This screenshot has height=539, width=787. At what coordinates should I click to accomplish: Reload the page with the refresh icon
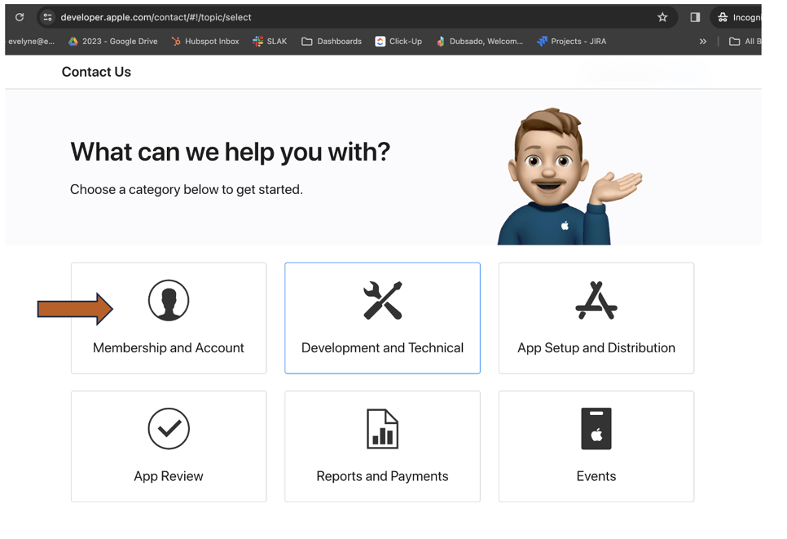click(x=20, y=17)
